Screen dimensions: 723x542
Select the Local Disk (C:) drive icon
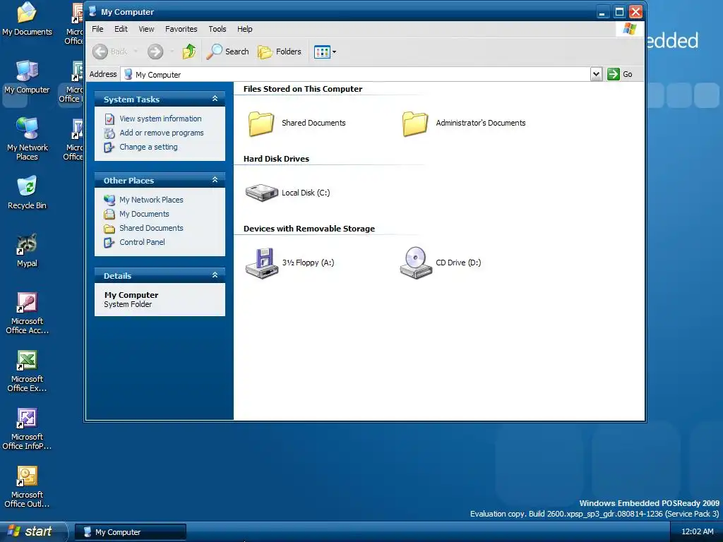261,193
